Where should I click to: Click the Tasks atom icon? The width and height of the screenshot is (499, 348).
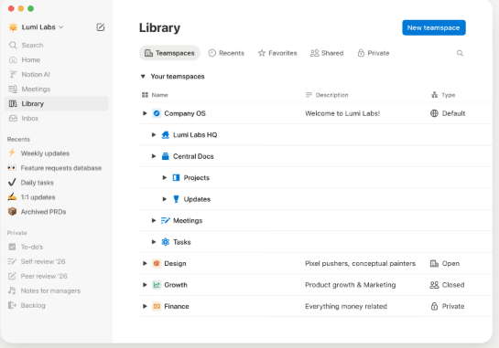coord(166,242)
